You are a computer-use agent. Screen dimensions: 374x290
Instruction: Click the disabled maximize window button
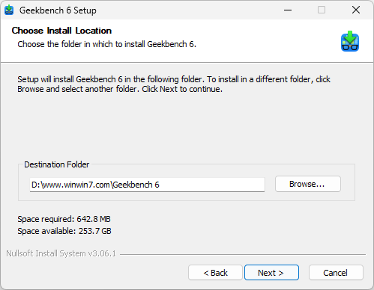[x=322, y=10]
